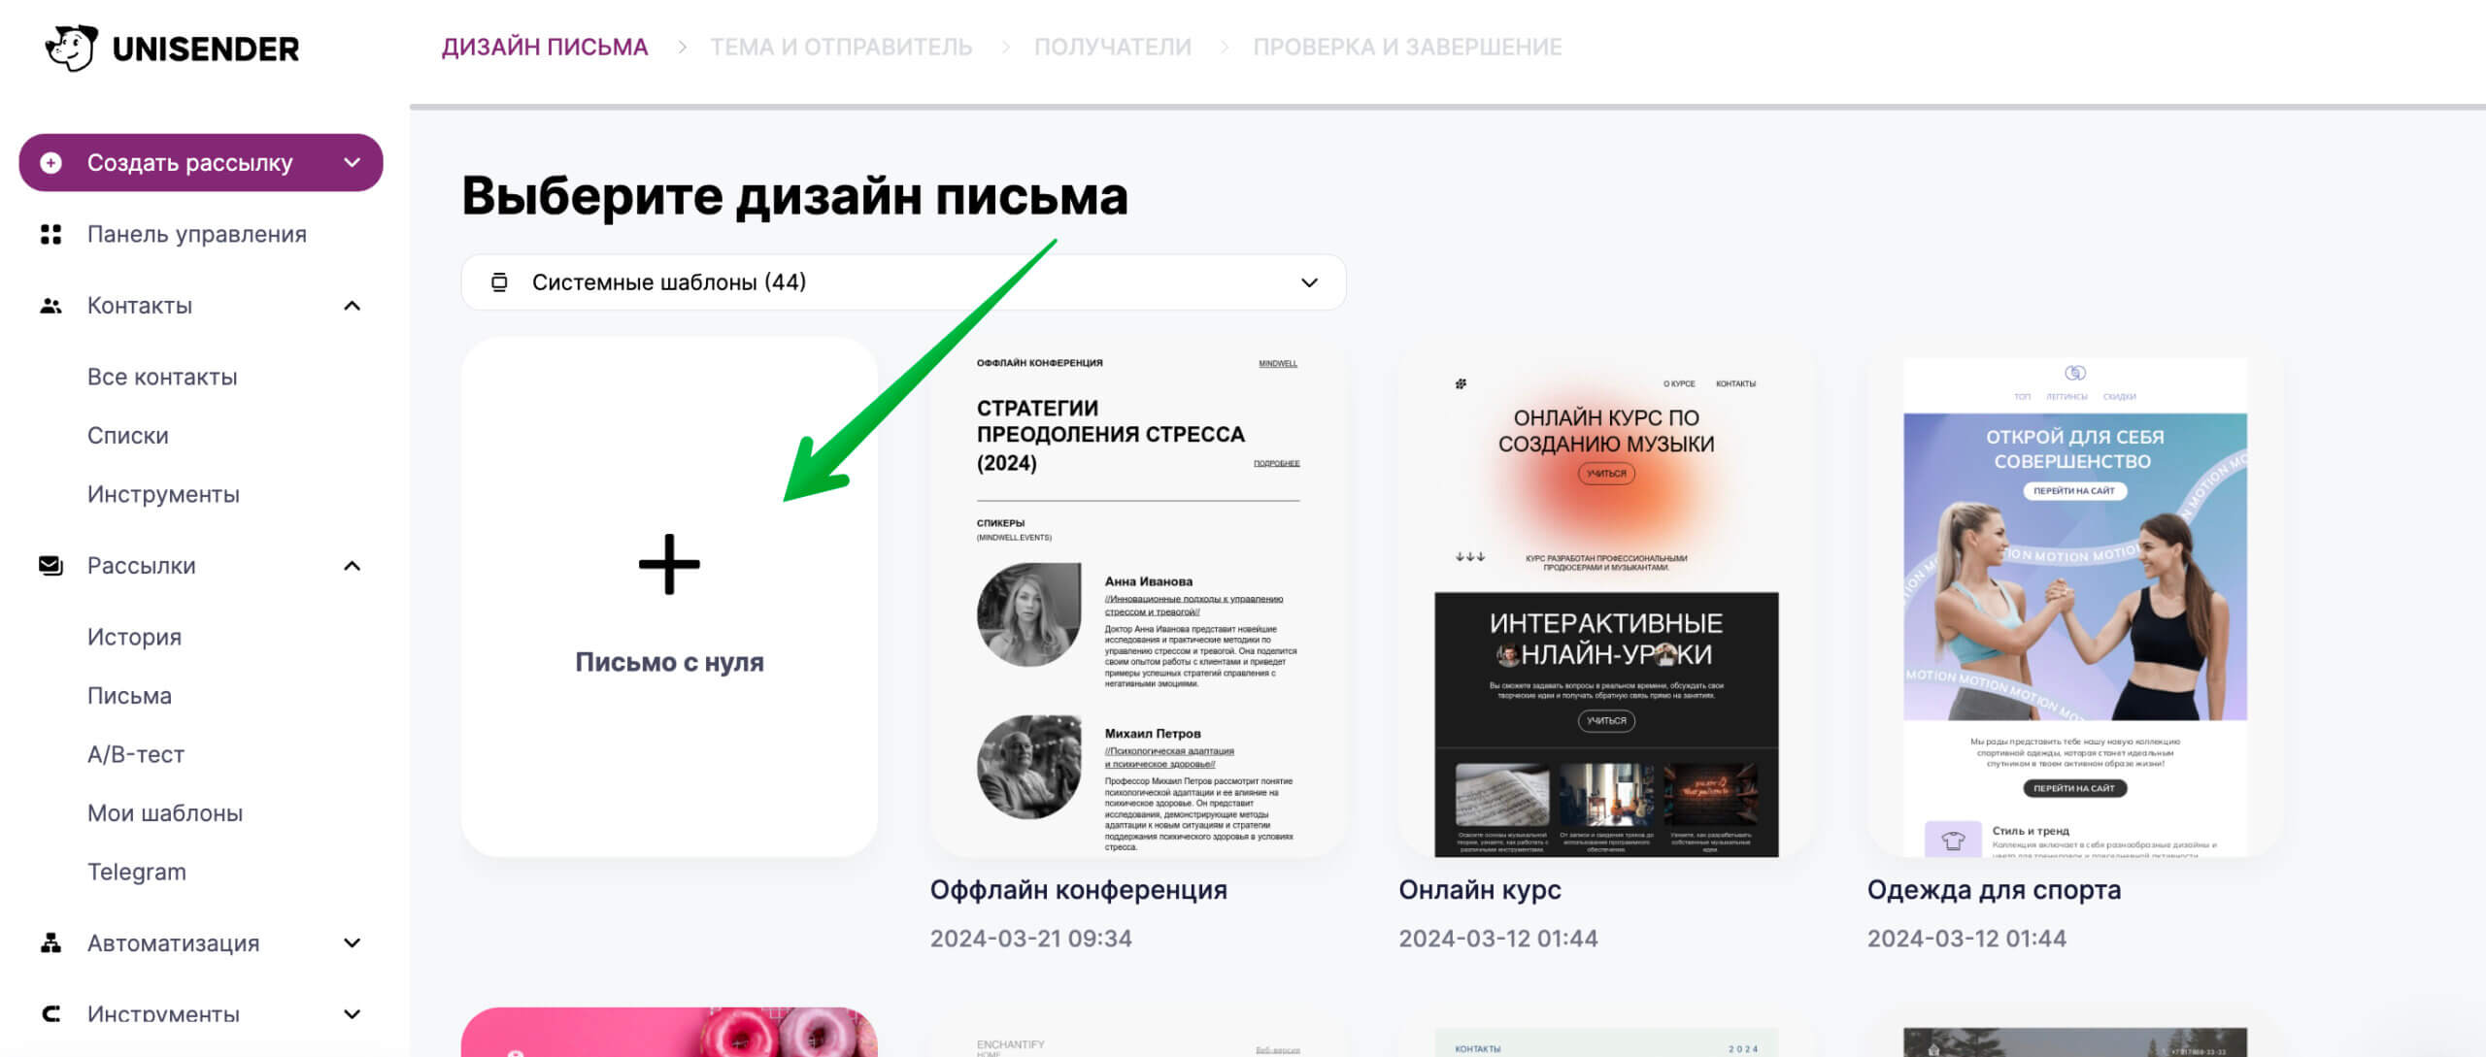This screenshot has height=1057, width=2486.
Task: Click the Telegram sidebar link
Action: click(137, 871)
